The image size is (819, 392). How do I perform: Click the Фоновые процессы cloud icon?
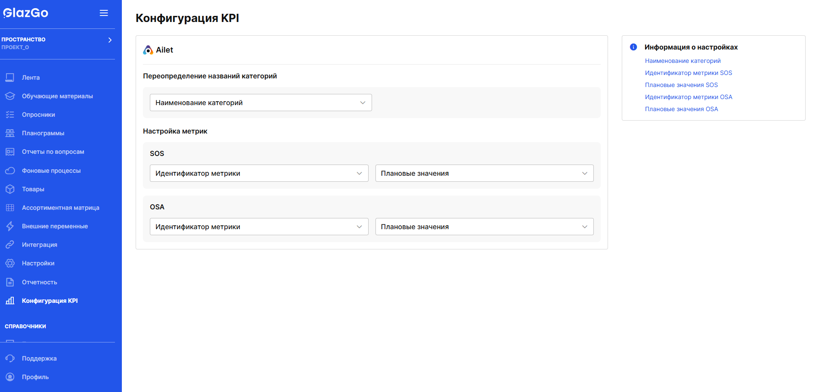(10, 171)
